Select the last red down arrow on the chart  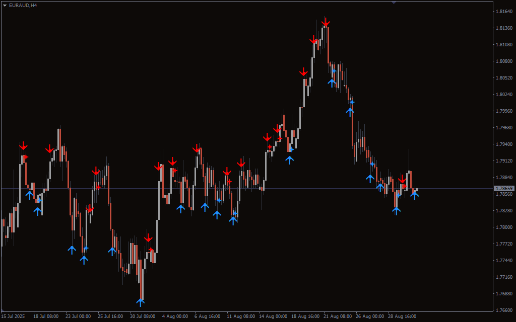click(x=402, y=180)
